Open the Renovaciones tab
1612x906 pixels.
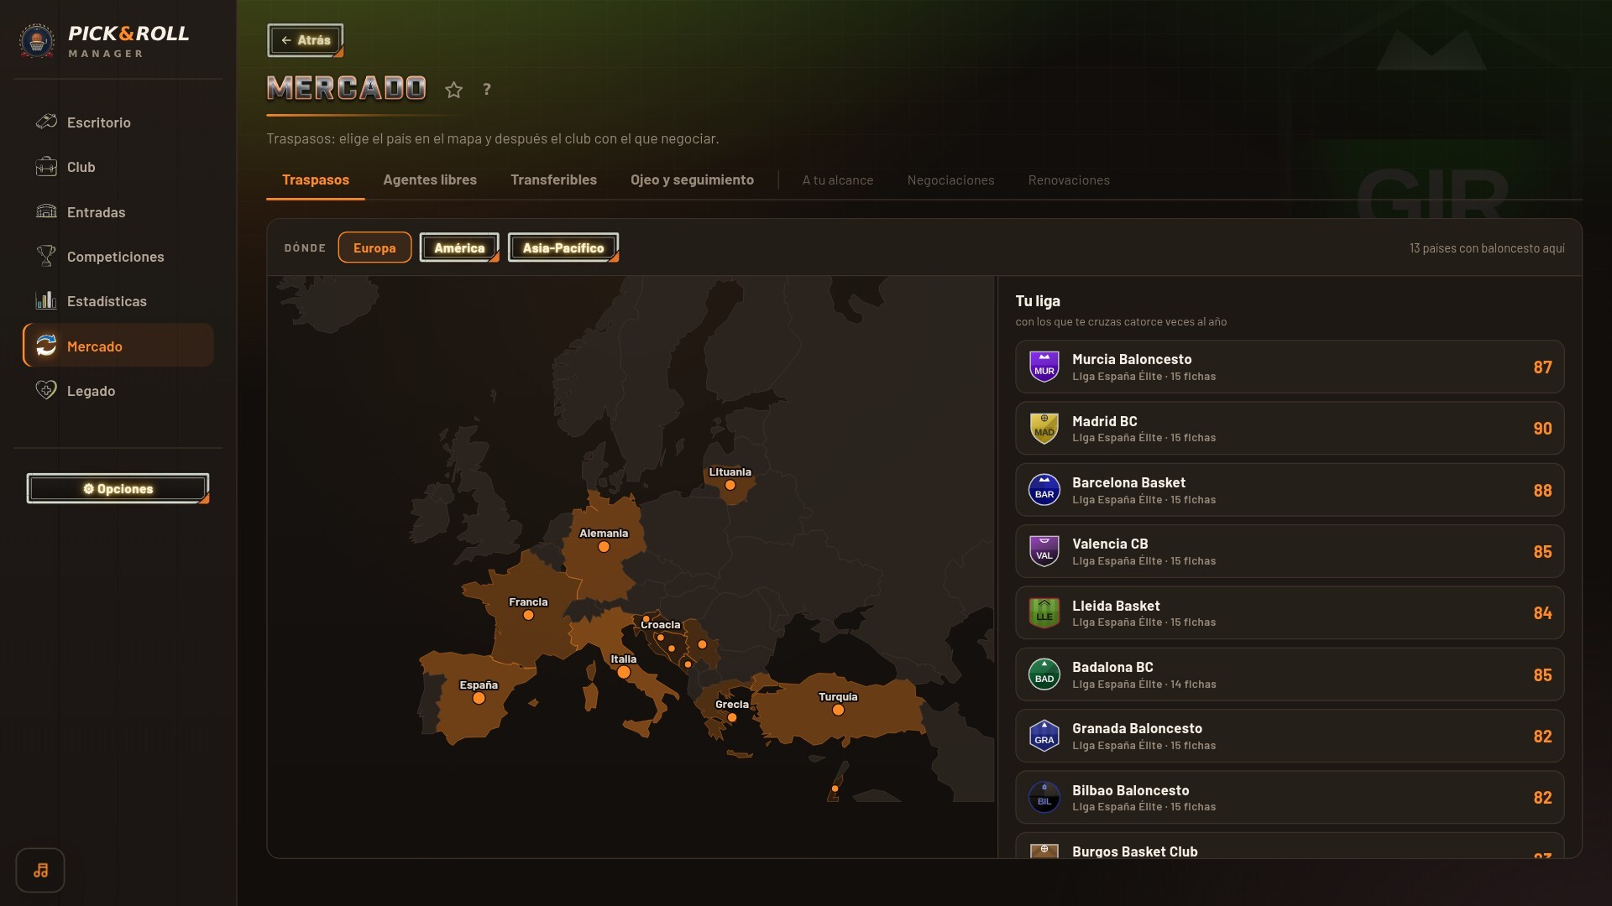pos(1069,180)
